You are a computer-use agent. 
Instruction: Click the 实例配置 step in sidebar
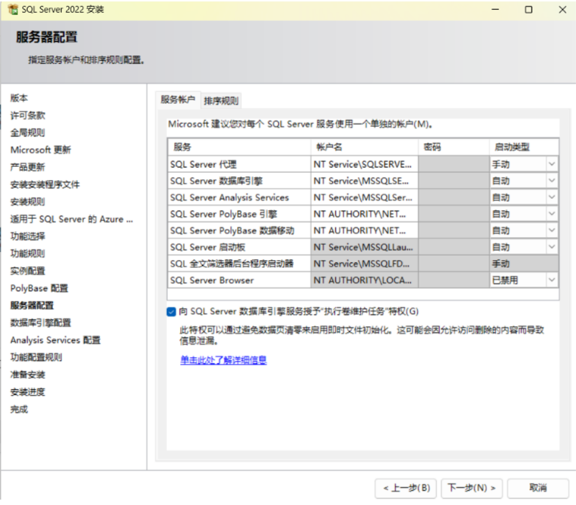pyautogui.click(x=28, y=271)
